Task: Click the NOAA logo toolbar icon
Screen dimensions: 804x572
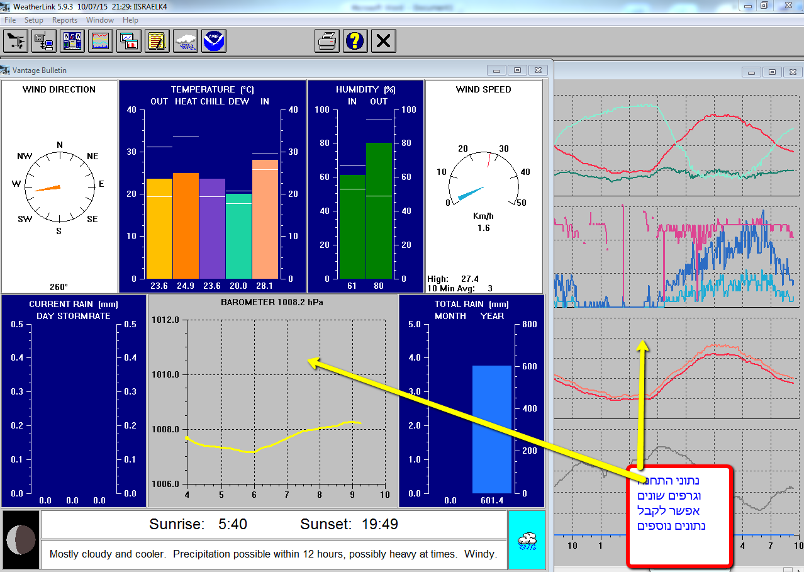Action: point(214,42)
